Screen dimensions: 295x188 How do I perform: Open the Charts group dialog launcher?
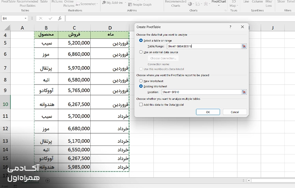225,11
